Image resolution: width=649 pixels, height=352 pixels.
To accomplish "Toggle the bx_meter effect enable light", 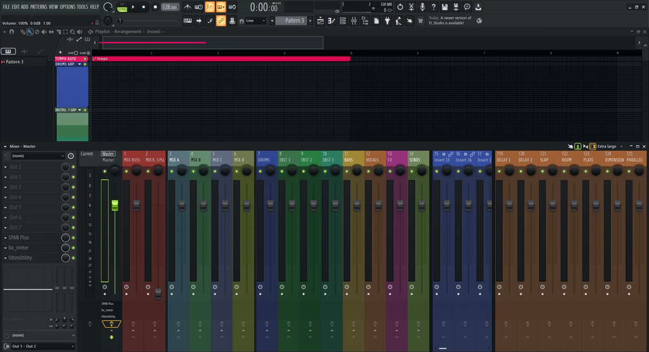I will [x=74, y=248].
